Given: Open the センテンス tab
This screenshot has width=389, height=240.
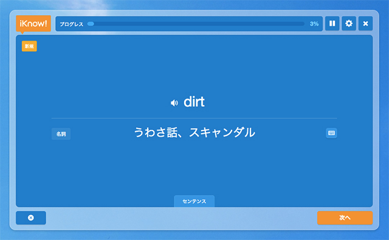Looking at the screenshot, I should 194,201.
